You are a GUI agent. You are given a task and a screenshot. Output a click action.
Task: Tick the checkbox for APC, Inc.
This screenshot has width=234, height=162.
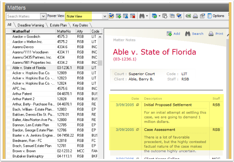[9, 88]
